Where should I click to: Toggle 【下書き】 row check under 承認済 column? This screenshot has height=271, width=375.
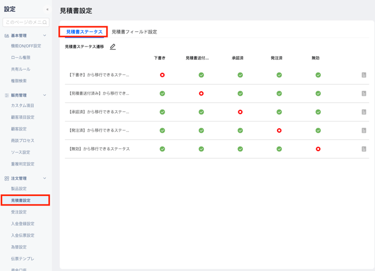click(240, 75)
